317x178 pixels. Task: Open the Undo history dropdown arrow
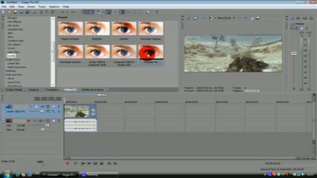pos(67,12)
